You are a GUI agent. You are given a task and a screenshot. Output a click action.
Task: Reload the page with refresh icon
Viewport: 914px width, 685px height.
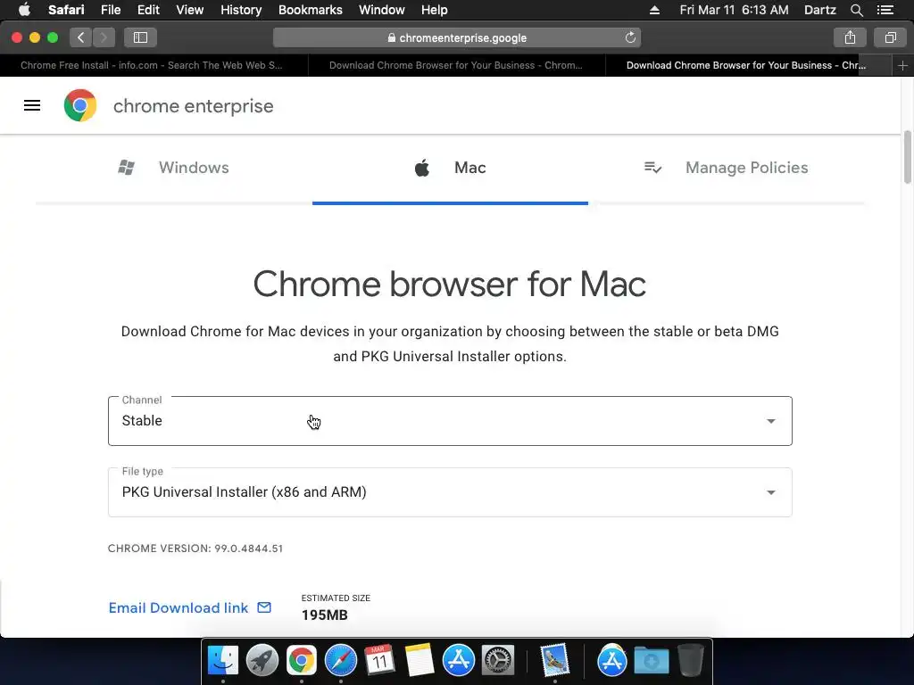[x=630, y=37]
